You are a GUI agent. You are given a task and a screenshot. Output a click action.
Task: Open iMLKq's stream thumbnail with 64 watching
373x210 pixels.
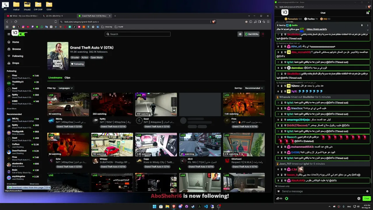coord(68,104)
